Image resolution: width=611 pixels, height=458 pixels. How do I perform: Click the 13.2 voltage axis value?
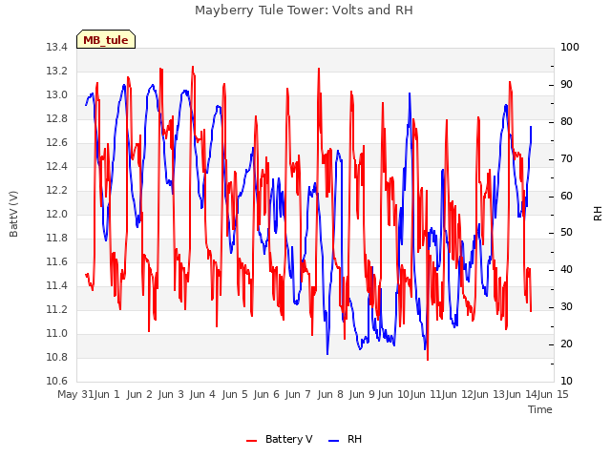57,72
